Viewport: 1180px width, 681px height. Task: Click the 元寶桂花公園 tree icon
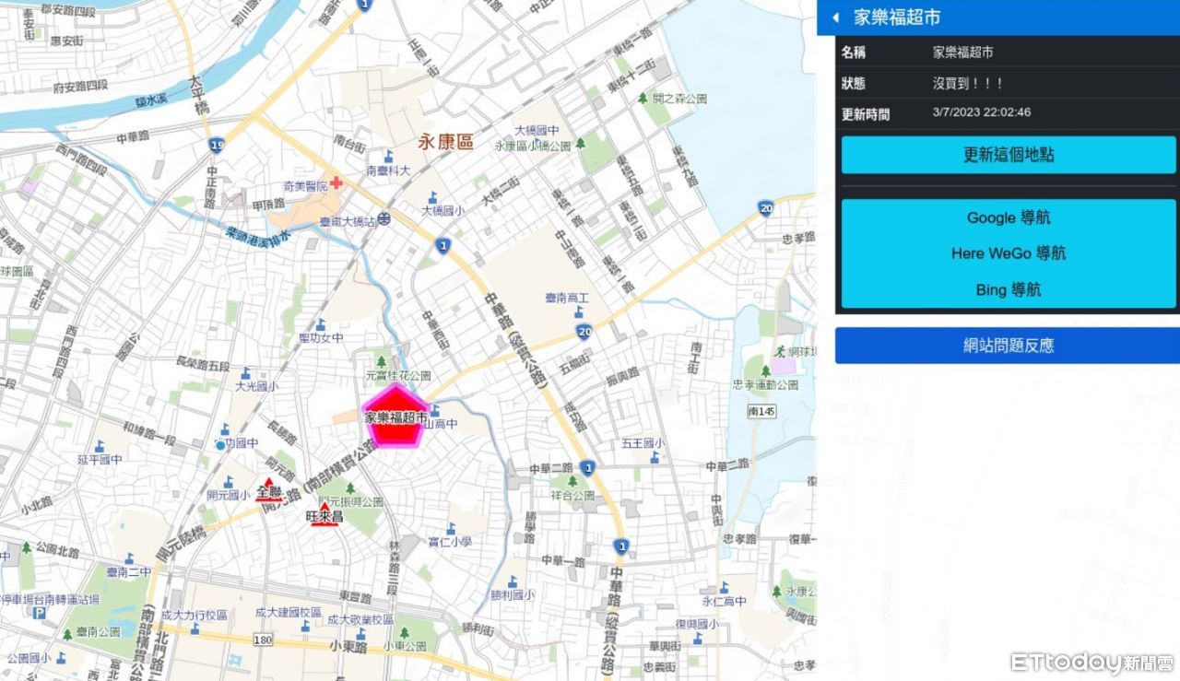coord(382,361)
